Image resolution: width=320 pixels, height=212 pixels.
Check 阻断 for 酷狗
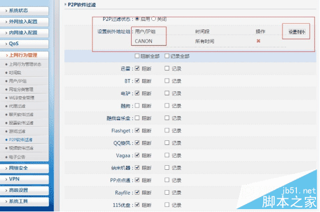(137, 106)
